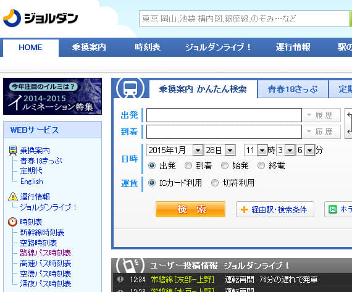Open the 2015年1月 month dropdown
This screenshot has height=292, width=352.
coord(175,150)
